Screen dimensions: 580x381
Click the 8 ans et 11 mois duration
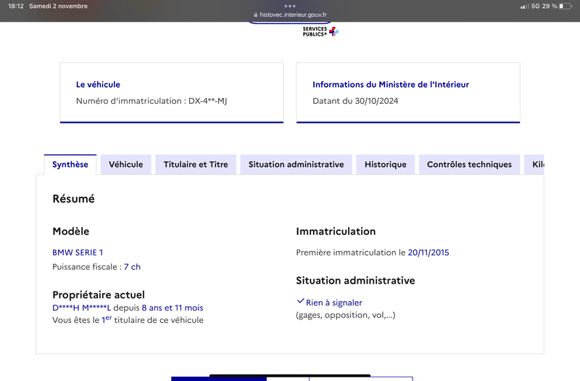pyautogui.click(x=173, y=308)
